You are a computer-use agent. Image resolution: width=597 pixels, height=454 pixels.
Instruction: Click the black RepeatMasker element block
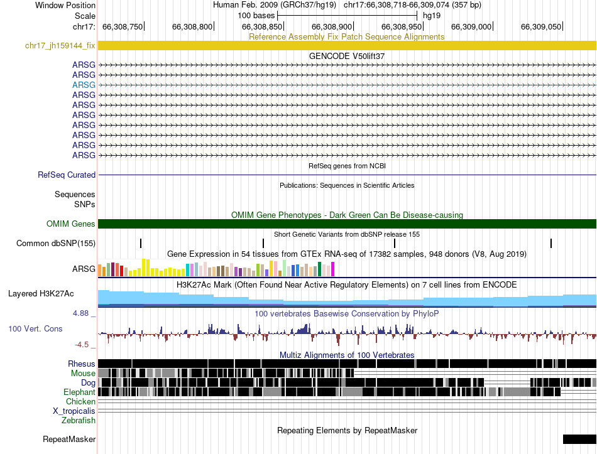pyautogui.click(x=579, y=439)
